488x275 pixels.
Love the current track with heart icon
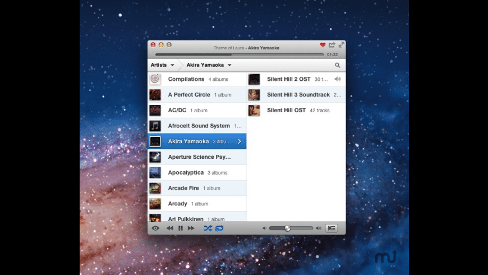[x=323, y=45]
